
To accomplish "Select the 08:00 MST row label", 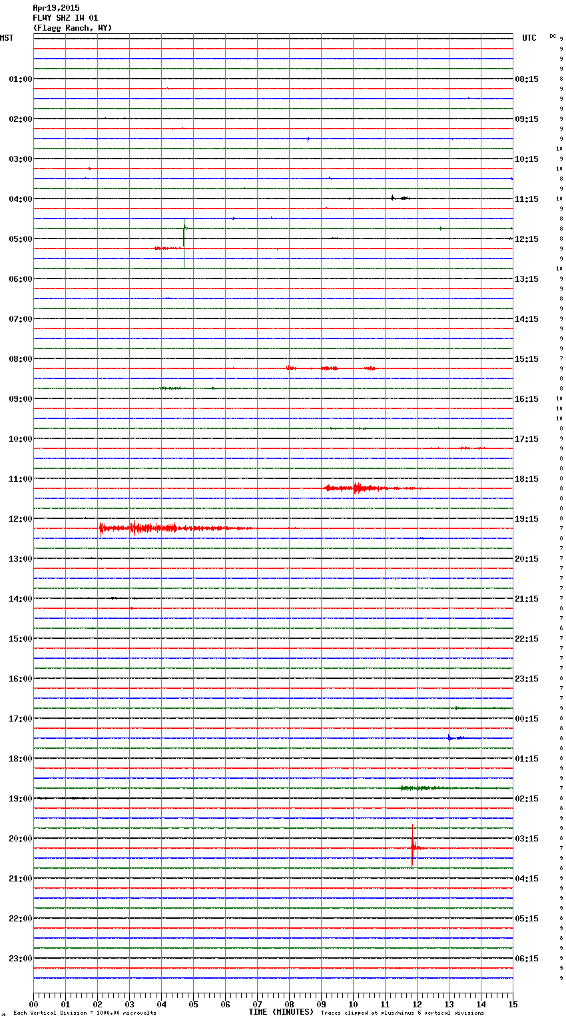I will point(21,359).
